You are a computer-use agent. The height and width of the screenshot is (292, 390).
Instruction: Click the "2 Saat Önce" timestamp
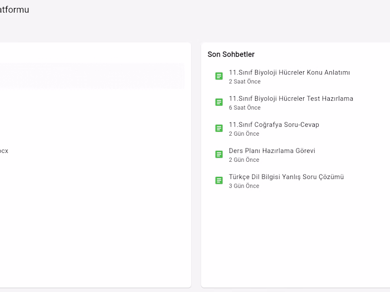(x=245, y=82)
